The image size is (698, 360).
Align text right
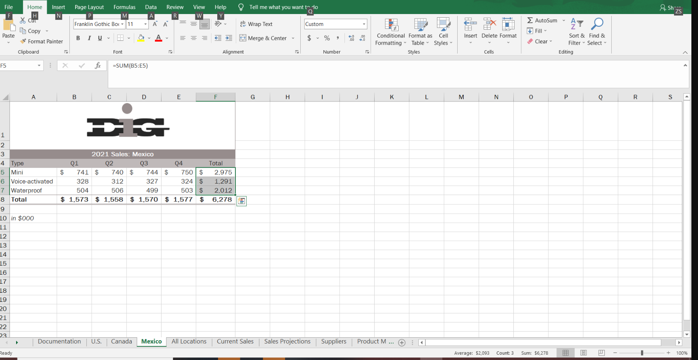204,38
